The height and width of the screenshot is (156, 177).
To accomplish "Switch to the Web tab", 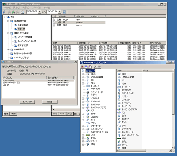I will (55, 114).
